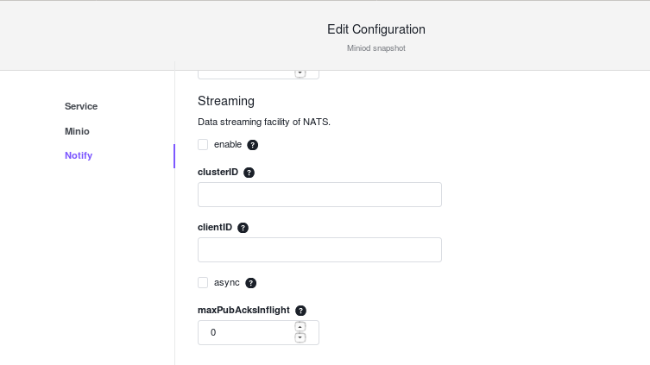Click the clusterID help question icon
Viewport: 650px width, 365px height.
coord(249,173)
